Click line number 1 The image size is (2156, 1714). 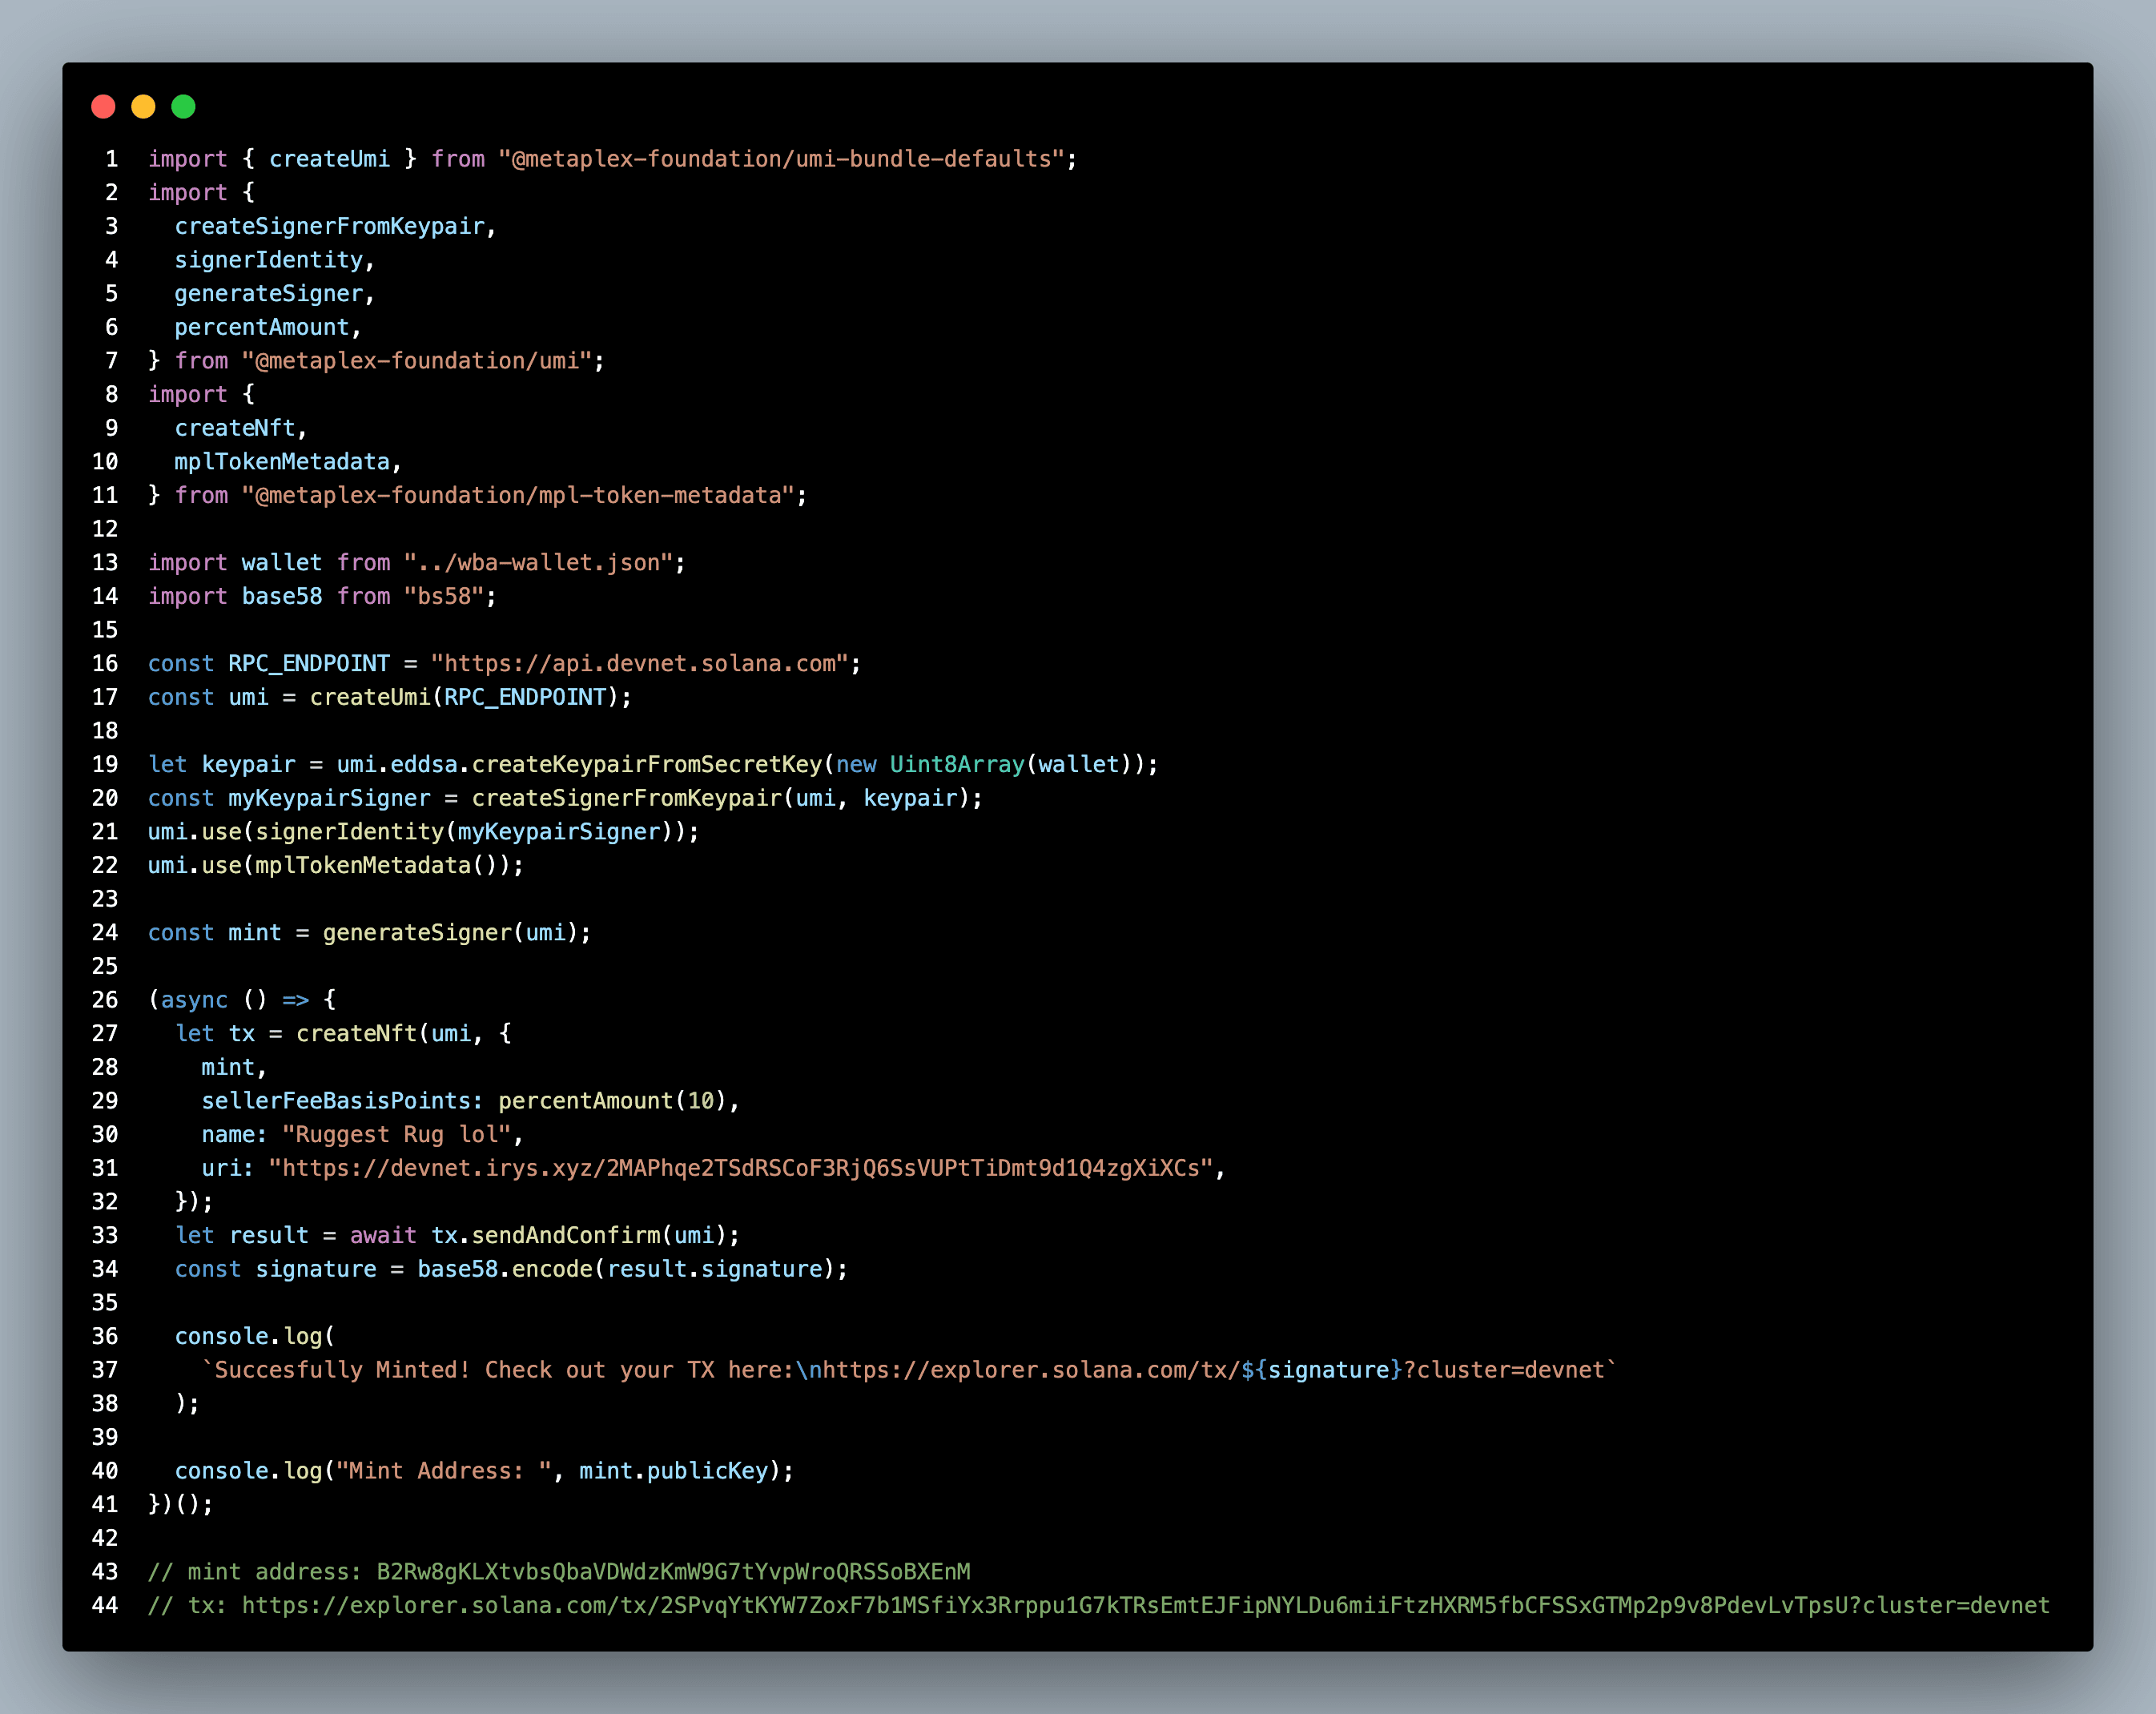pyautogui.click(x=111, y=159)
